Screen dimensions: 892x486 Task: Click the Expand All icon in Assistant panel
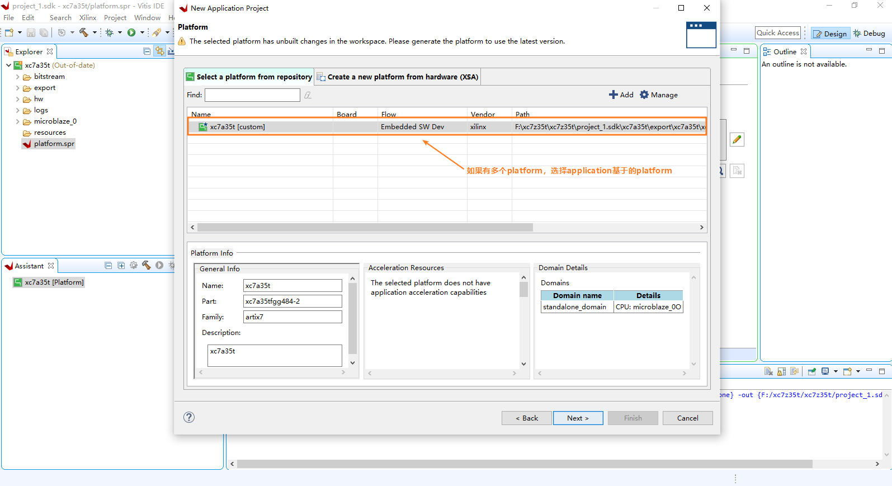[121, 266]
